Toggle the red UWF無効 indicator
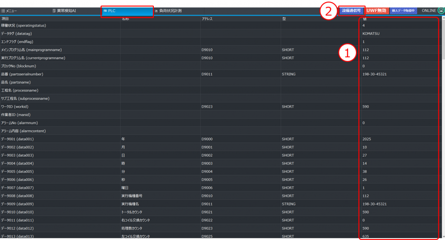Image resolution: width=445 pixels, height=240 pixels. tap(376, 10)
